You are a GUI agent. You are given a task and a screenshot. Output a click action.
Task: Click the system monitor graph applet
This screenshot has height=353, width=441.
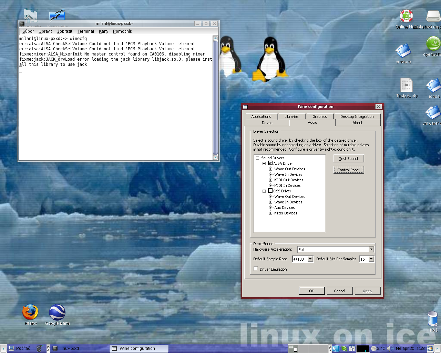(363, 349)
